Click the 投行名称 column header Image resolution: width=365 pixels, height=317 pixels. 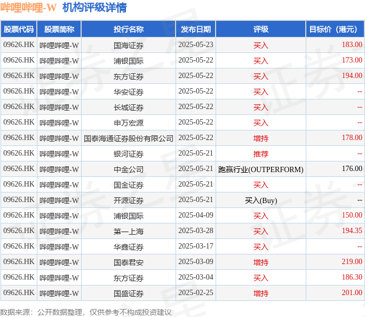point(129,29)
